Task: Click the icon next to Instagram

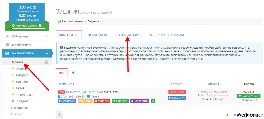Action: coord(13,101)
